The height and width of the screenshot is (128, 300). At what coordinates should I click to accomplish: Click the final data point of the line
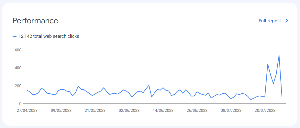pos(282,96)
